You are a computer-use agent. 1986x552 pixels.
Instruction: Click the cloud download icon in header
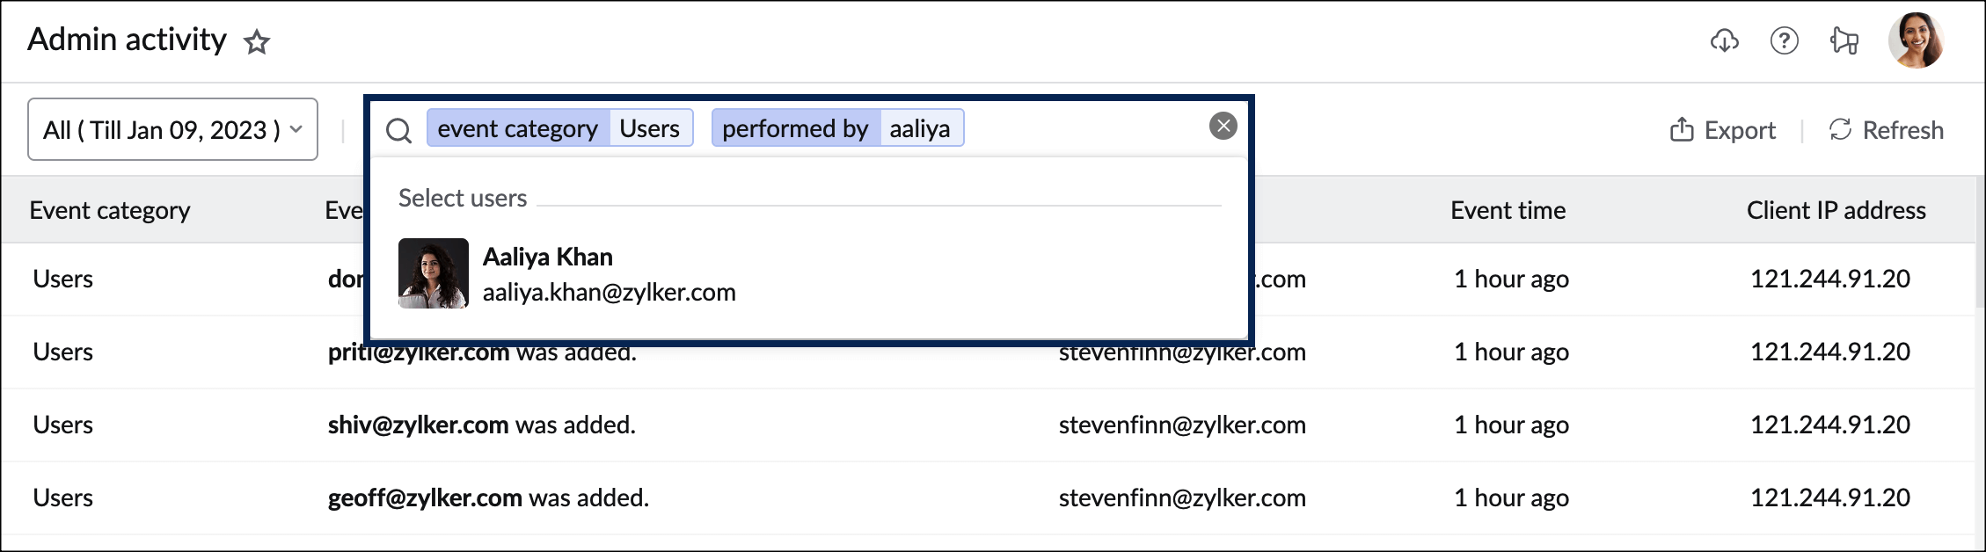(1724, 40)
